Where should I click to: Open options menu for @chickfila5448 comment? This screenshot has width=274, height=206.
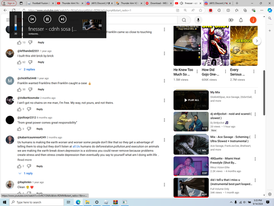(x=164, y=81)
